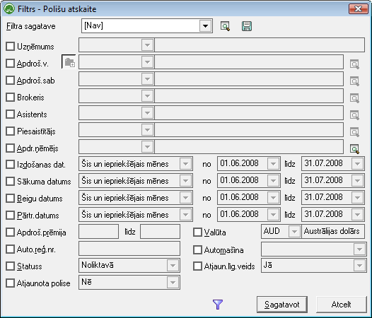This screenshot has height=318, width=372.
Task: Click the find filter icon beside Filtra sagatave
Action: [225, 26]
